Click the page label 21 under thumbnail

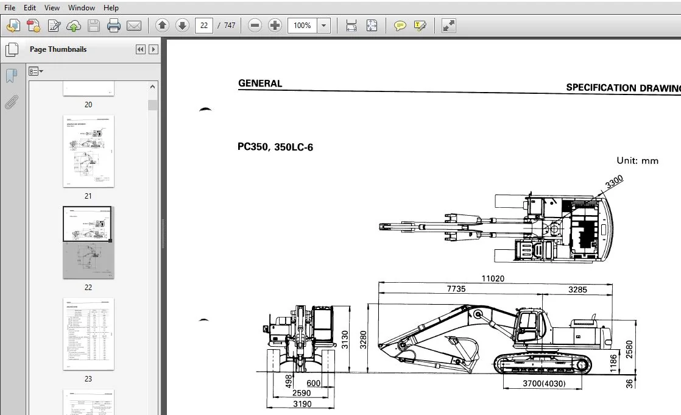click(x=88, y=196)
